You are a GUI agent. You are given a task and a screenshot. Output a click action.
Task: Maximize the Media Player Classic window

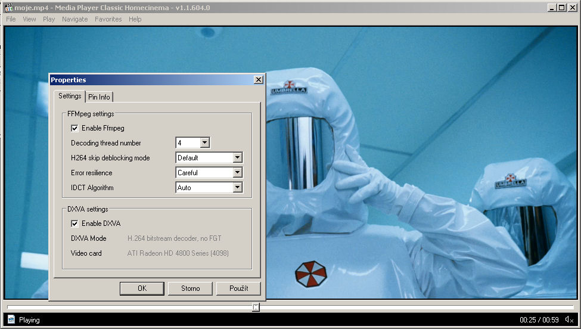pyautogui.click(x=562, y=7)
